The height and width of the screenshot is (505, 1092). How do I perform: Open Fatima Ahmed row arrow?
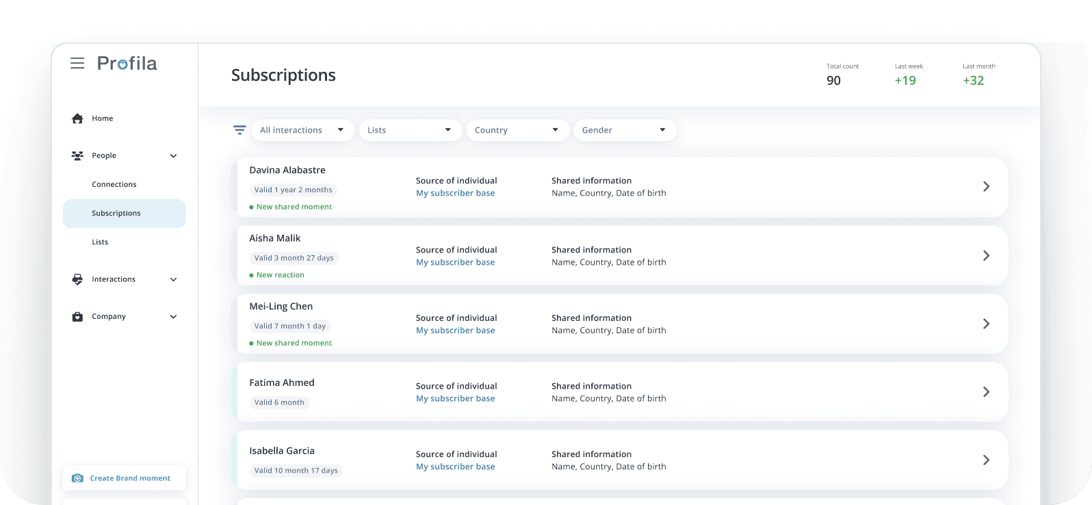click(986, 391)
